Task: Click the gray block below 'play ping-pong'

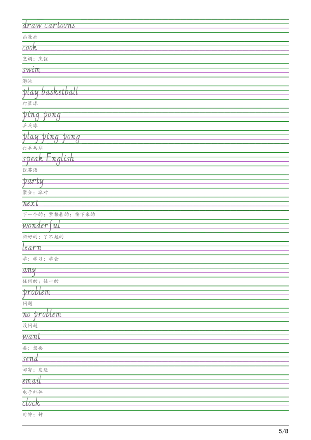Action: [33, 148]
